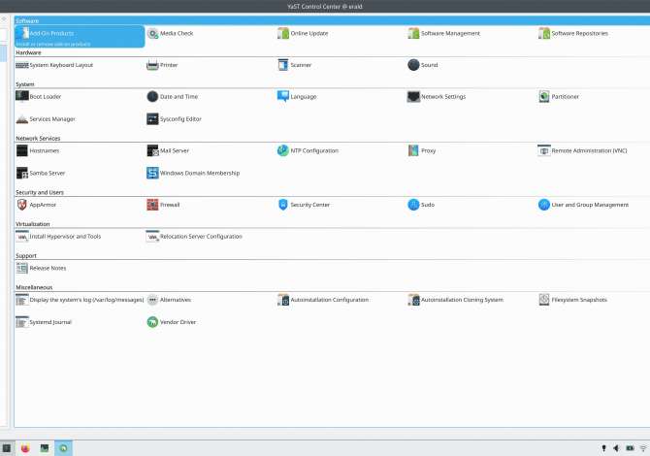Open Date and Time settings
The width and height of the screenshot is (650, 456).
tap(173, 97)
